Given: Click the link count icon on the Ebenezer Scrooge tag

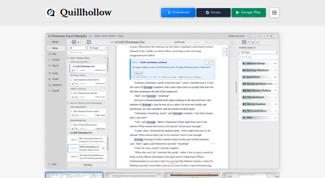Looking at the screenshot, I should point(275,64).
